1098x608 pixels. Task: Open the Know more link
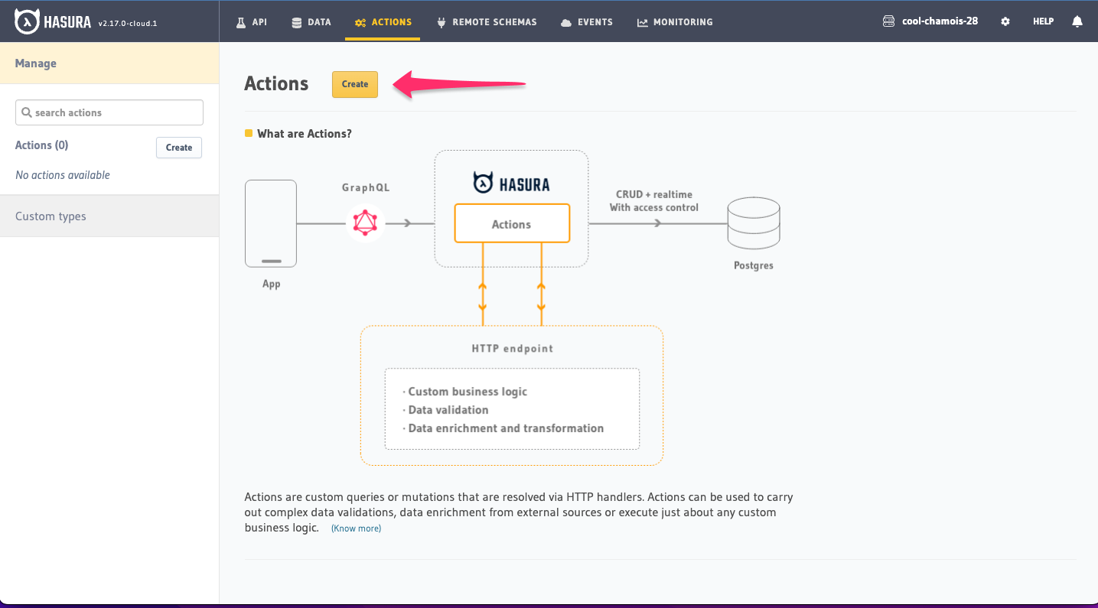(356, 528)
